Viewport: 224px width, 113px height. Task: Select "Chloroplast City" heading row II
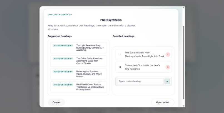143,67
